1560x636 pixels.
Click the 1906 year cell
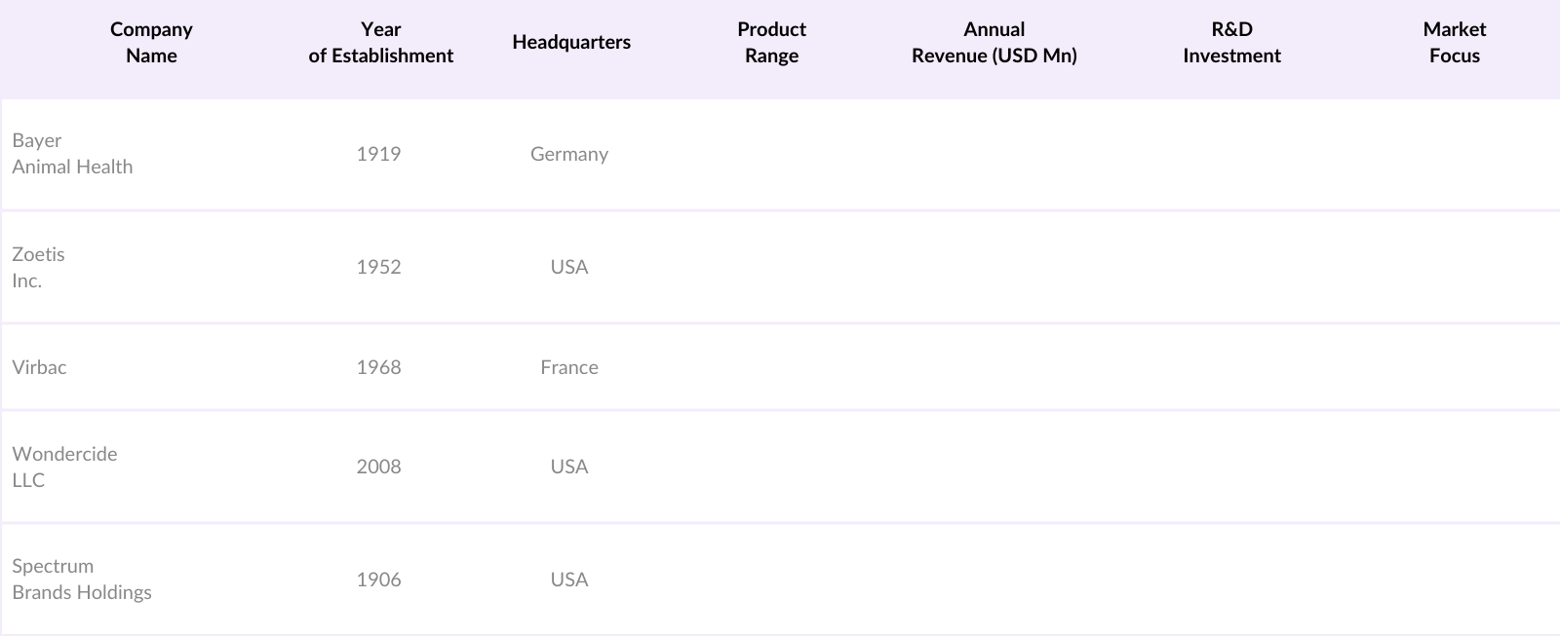pyautogui.click(x=378, y=580)
